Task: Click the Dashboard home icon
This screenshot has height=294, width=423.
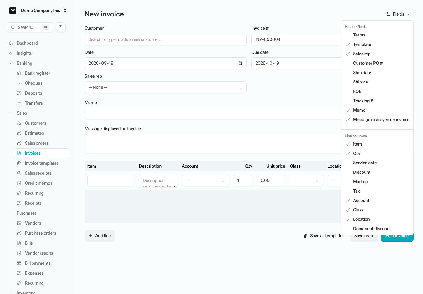Action: click(x=11, y=43)
